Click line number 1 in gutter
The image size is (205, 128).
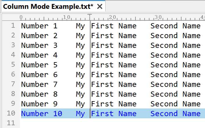(x=13, y=26)
